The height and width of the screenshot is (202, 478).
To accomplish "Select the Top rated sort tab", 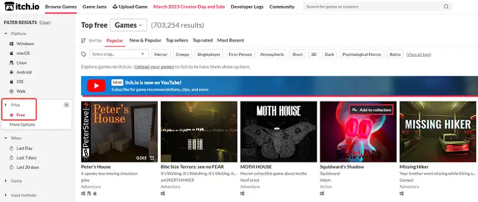I will [x=202, y=40].
